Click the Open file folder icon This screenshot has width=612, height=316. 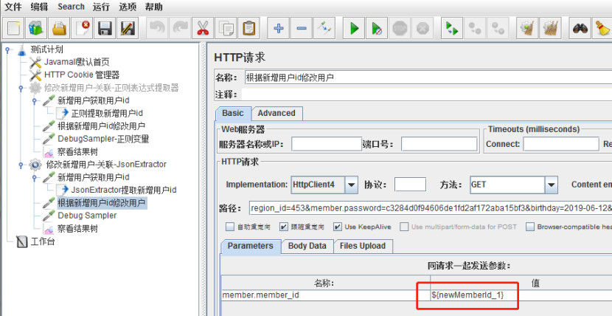(59, 28)
